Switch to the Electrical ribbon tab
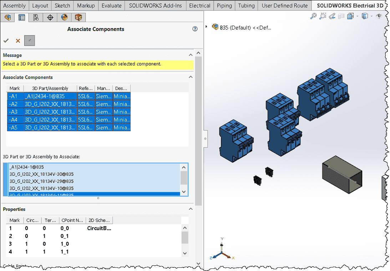Image resolution: width=390 pixels, height=271 pixels. pos(199,6)
